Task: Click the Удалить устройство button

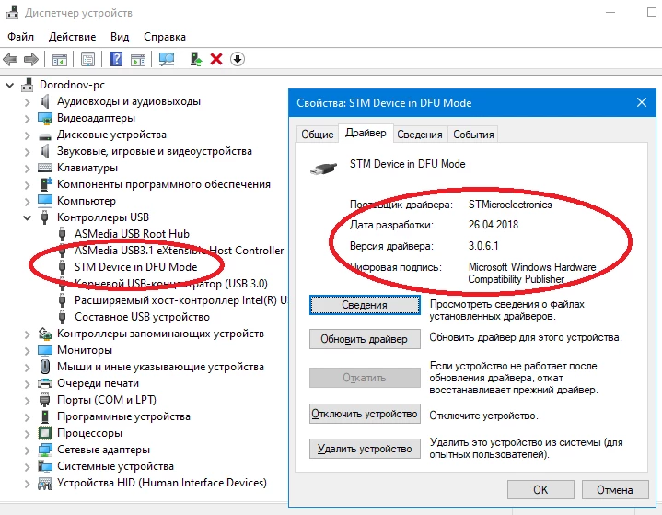Action: click(x=365, y=449)
